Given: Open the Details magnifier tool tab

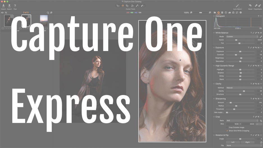Looking at the screenshot, I should pyautogui.click(x=237, y=12).
